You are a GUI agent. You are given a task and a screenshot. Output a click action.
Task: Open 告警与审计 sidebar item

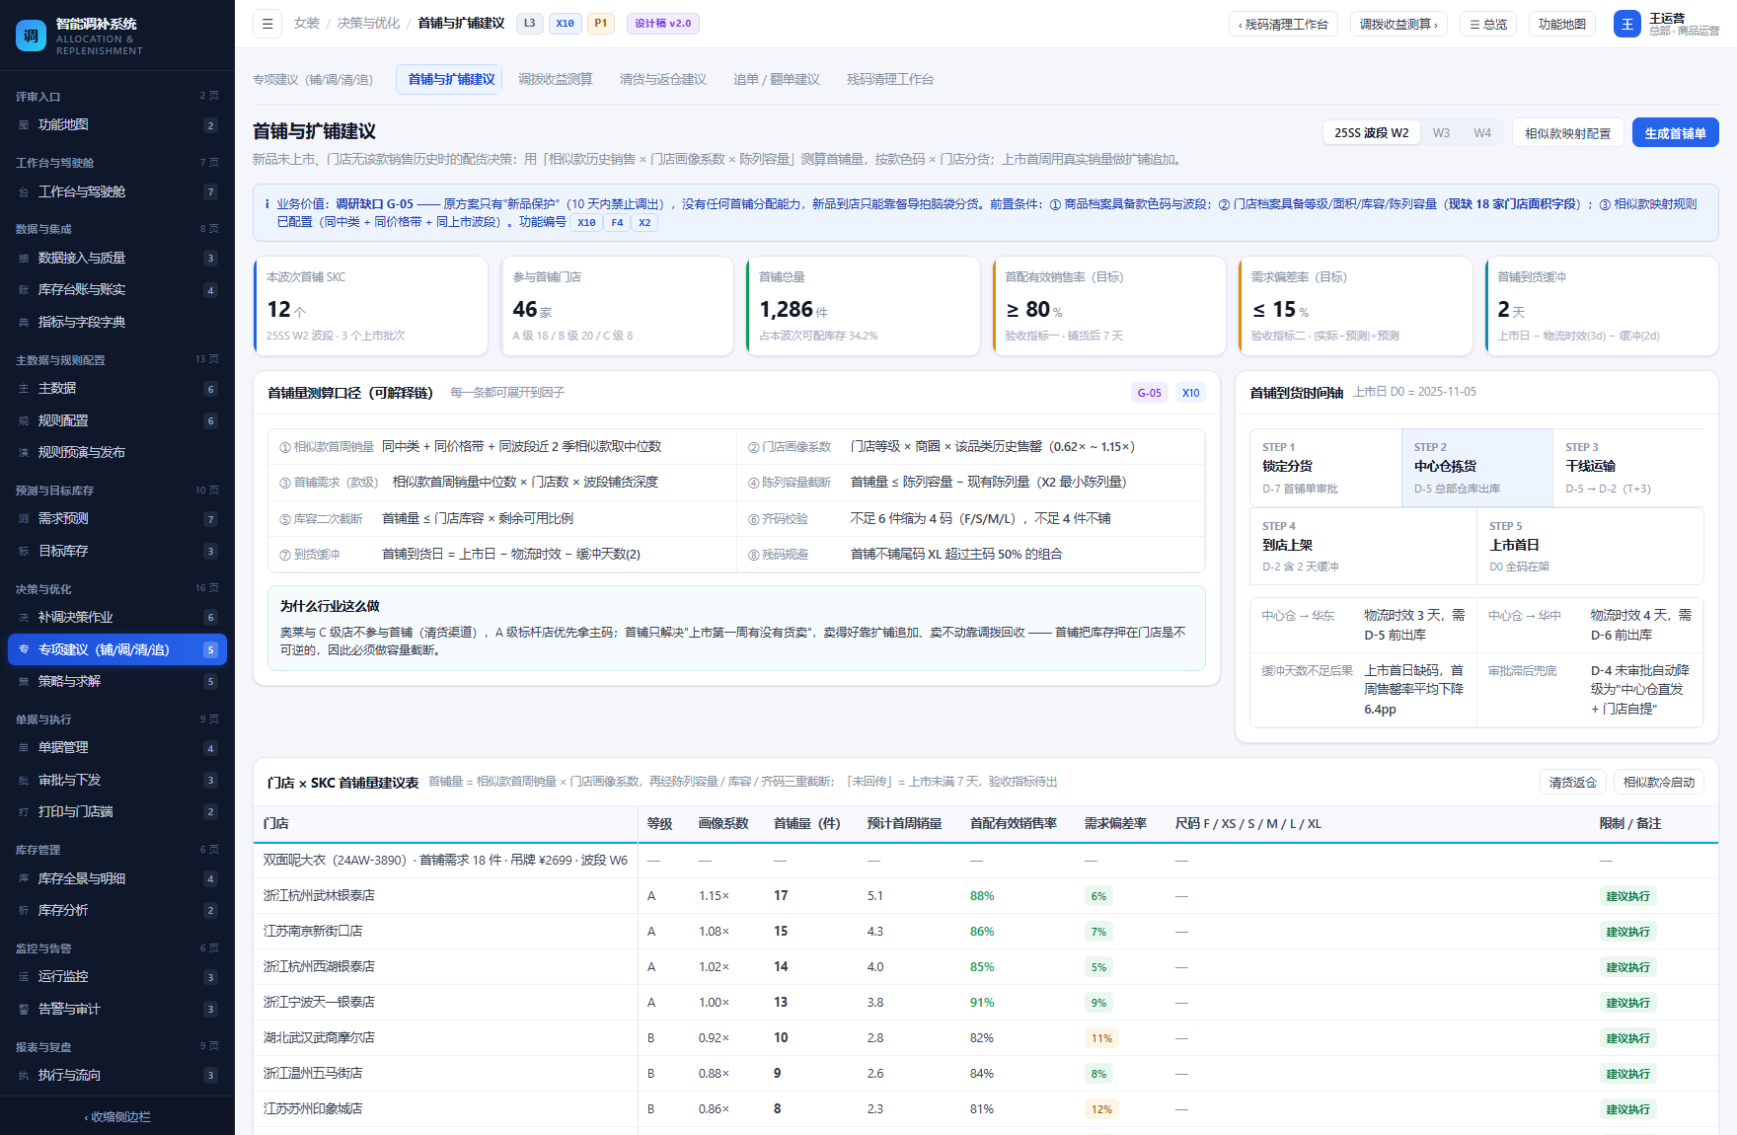pyautogui.click(x=117, y=1010)
